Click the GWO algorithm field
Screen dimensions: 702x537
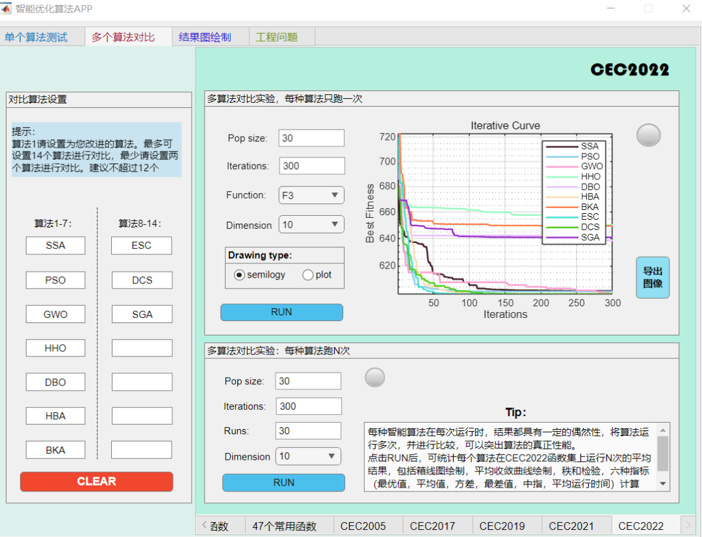[55, 314]
